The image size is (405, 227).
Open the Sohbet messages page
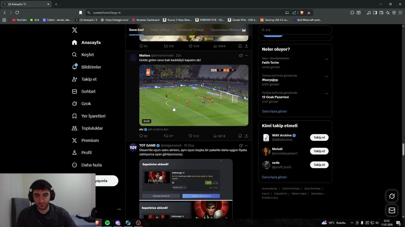(84, 91)
